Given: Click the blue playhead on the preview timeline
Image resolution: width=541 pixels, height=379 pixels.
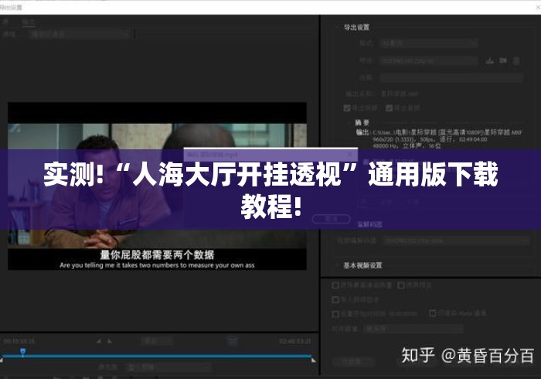Looking at the screenshot, I should 22,352.
